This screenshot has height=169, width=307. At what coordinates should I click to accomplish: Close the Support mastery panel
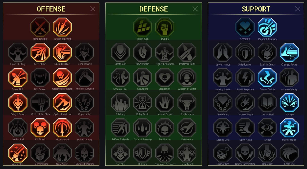(x=298, y=9)
